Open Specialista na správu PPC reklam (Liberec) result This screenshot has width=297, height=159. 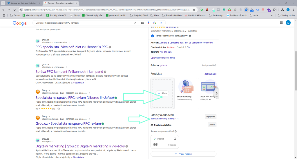point(75,98)
